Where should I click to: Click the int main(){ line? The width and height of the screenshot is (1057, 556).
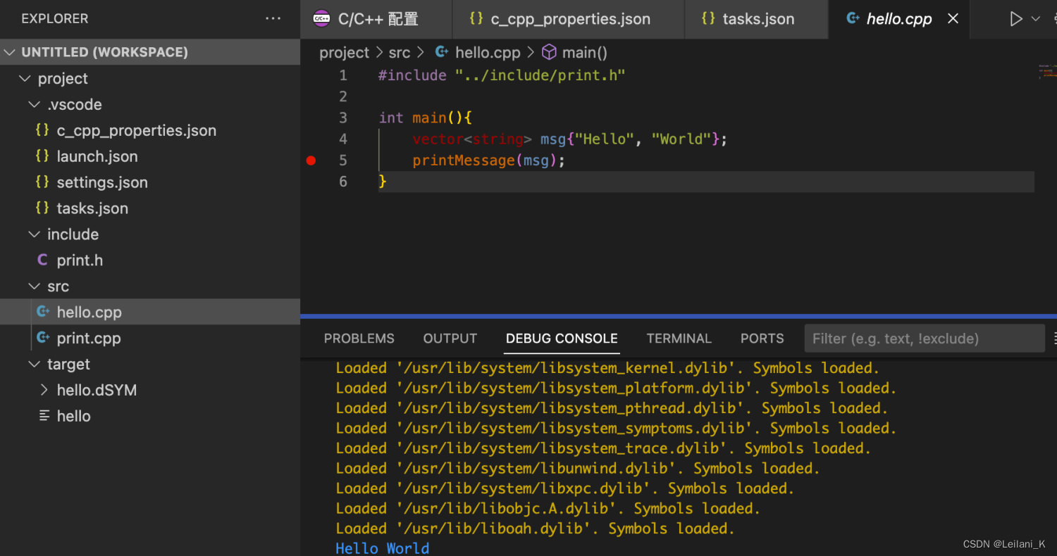(425, 118)
